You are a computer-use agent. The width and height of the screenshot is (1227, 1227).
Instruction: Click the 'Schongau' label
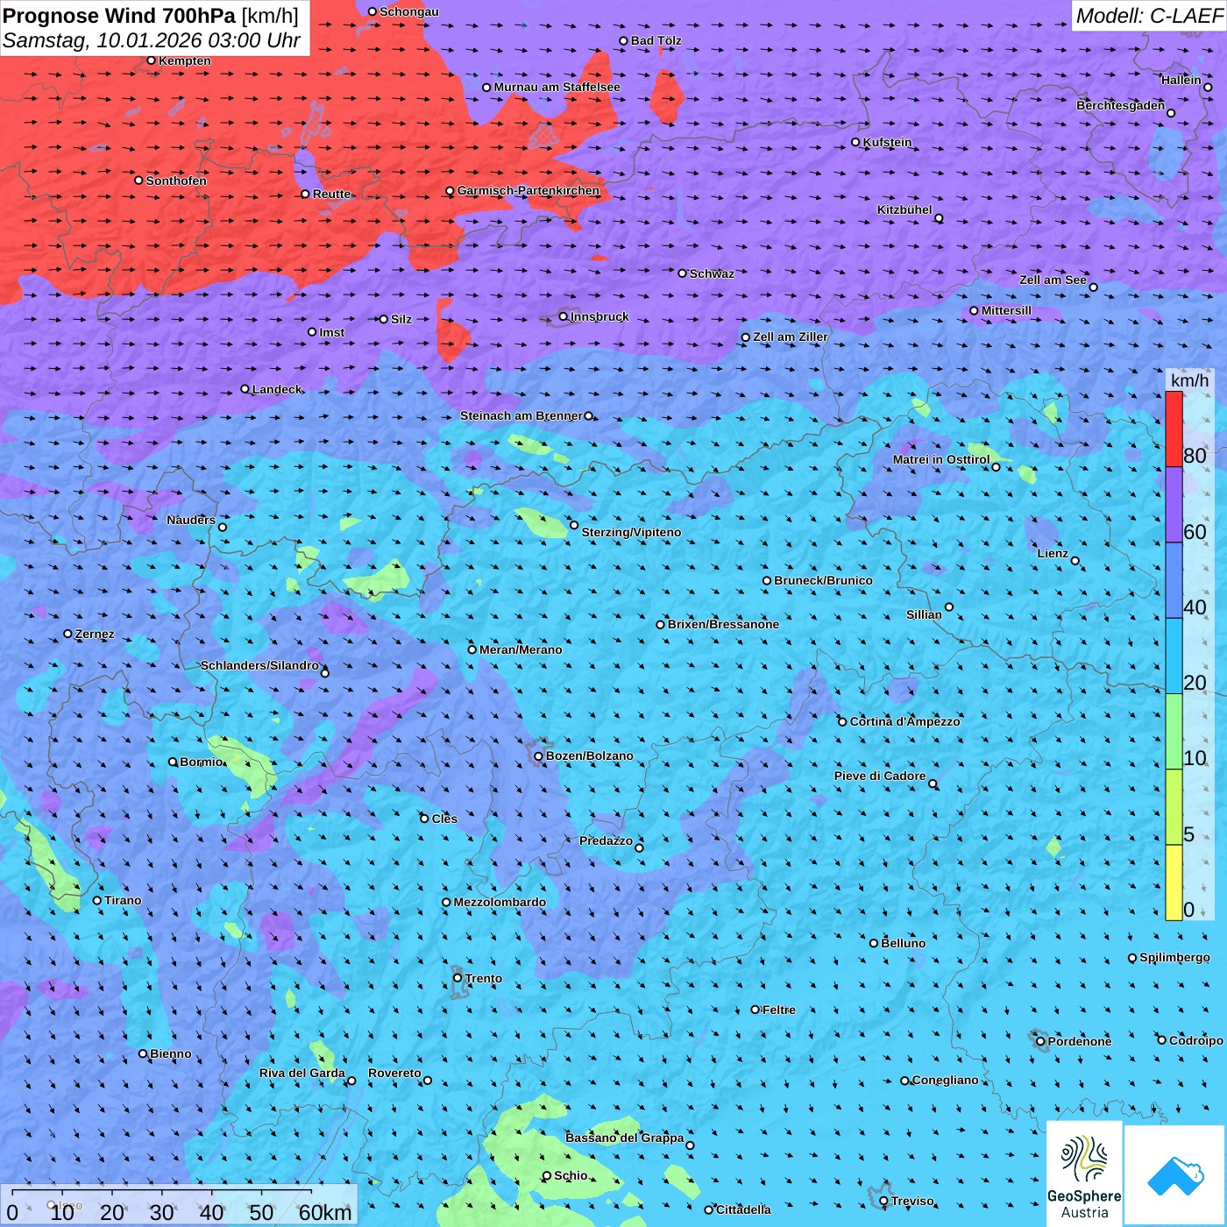point(409,11)
